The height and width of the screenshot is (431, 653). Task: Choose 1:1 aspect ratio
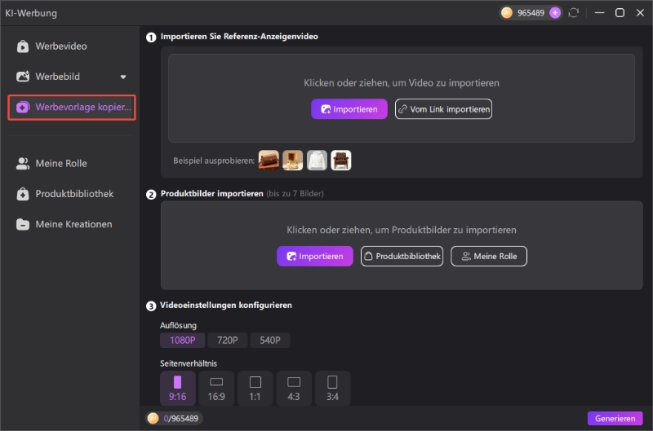(255, 388)
